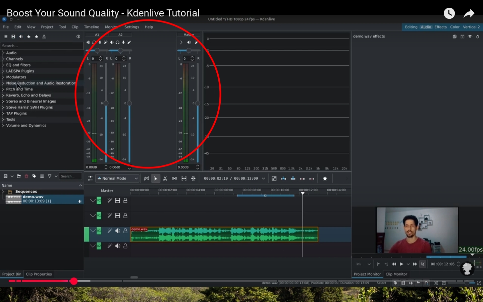This screenshot has height=302, width=483.
Task: Click the Overwrite Clip Zone icon
Action: point(293,179)
